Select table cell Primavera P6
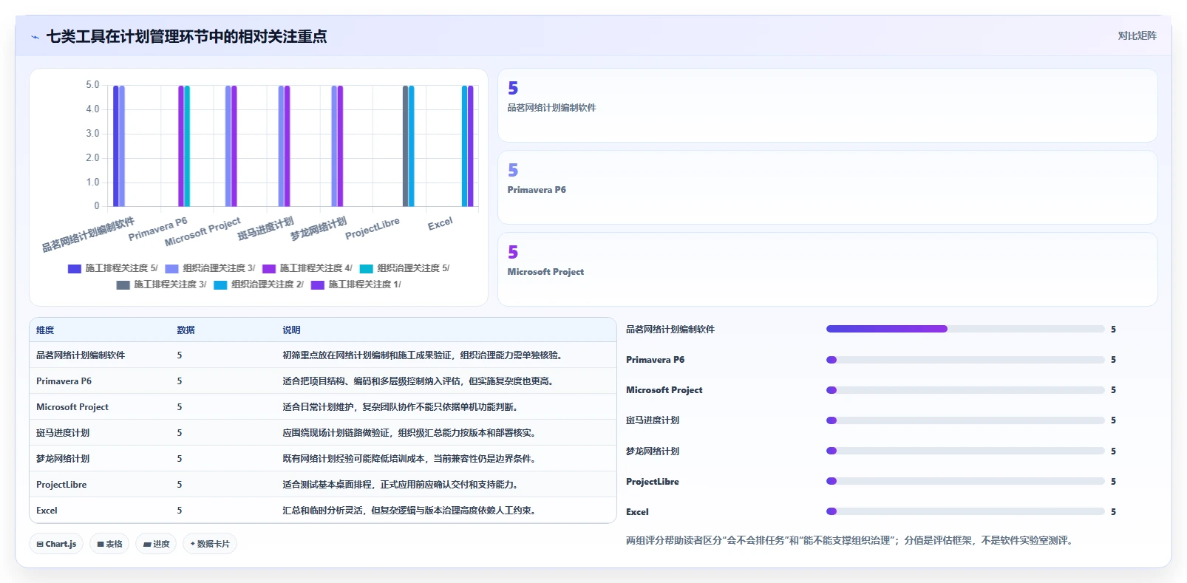Image resolution: width=1187 pixels, height=583 pixels. pos(64,381)
